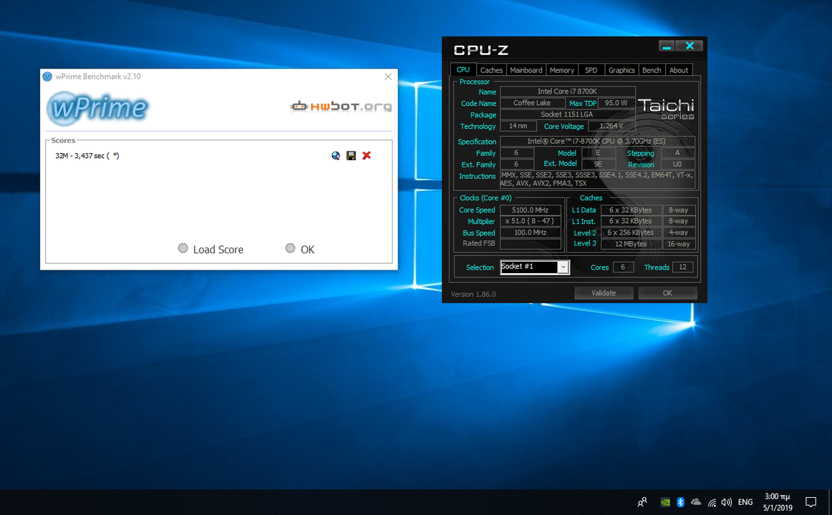
Task: Click the L1 Inst. value 6 x 32 KBytes
Action: coord(631,221)
